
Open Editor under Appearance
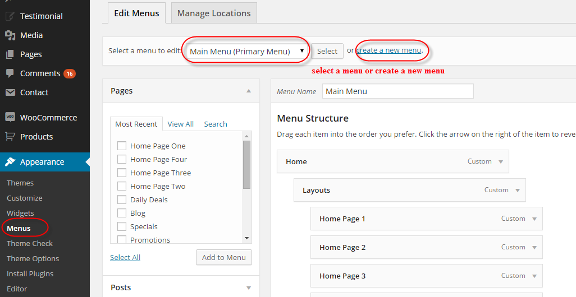coord(17,289)
